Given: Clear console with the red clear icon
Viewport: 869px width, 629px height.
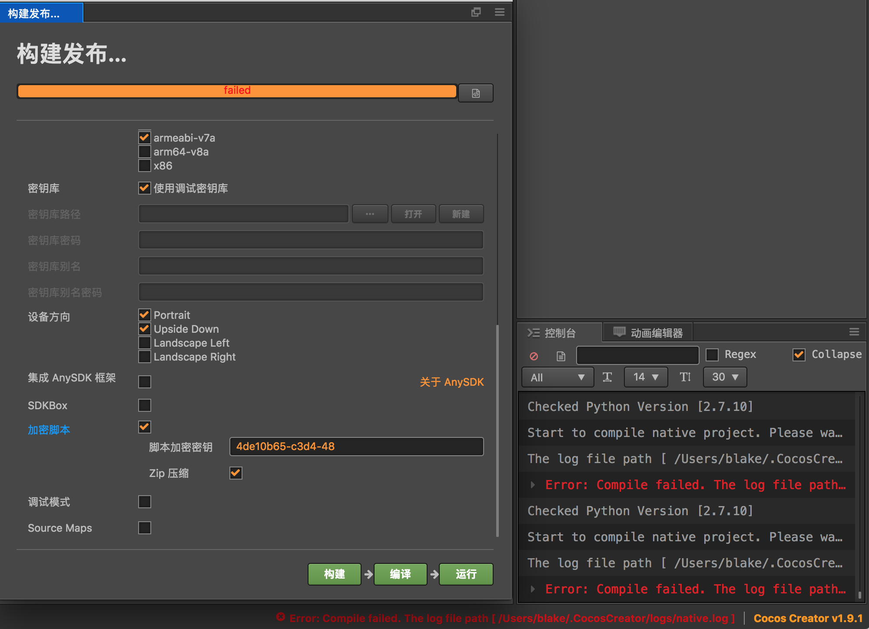Looking at the screenshot, I should (534, 356).
